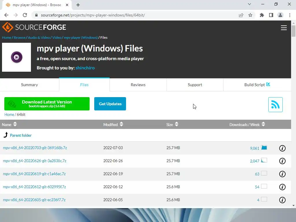Image resolution: width=296 pixels, height=222 pixels.
Task: View info for mpv-x86_64-20220612 file
Action: tap(282, 187)
